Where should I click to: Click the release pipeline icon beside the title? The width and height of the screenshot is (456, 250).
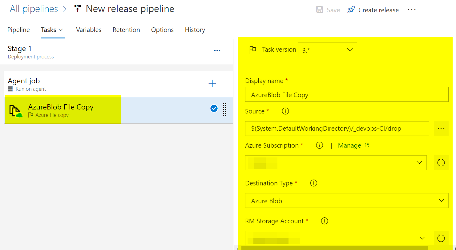[78, 9]
